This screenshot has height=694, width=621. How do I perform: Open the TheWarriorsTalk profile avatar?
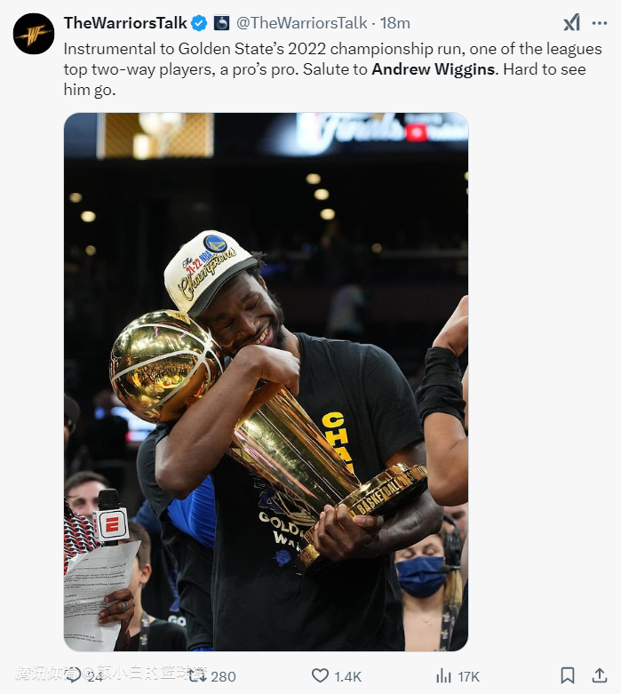pos(34,34)
